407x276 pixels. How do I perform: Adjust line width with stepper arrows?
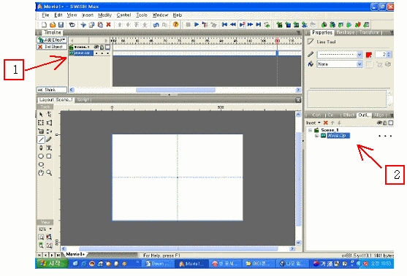[389, 55]
